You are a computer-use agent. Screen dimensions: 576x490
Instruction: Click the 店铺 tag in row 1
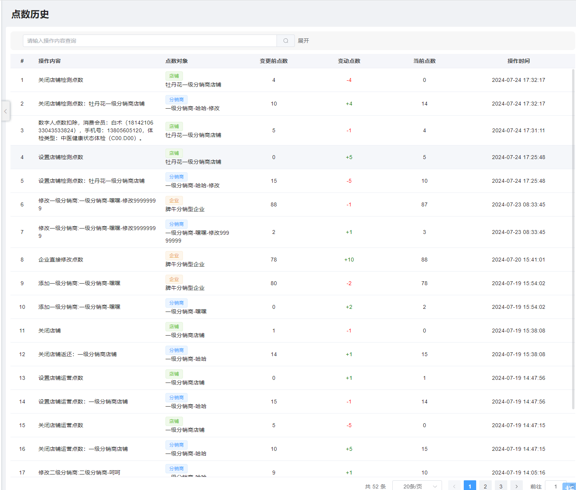(x=174, y=76)
